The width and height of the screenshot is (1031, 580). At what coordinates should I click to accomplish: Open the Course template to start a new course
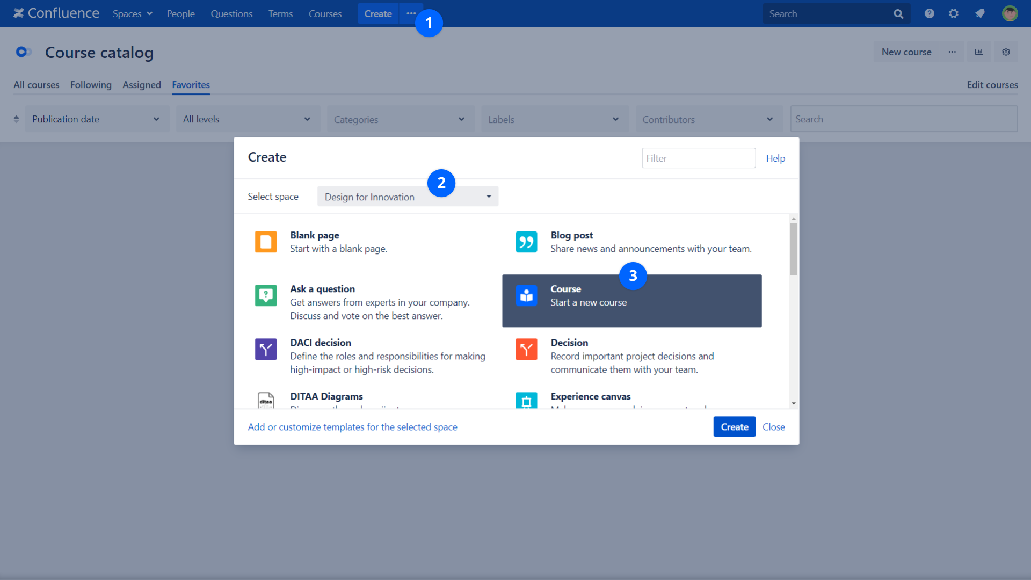coord(632,301)
